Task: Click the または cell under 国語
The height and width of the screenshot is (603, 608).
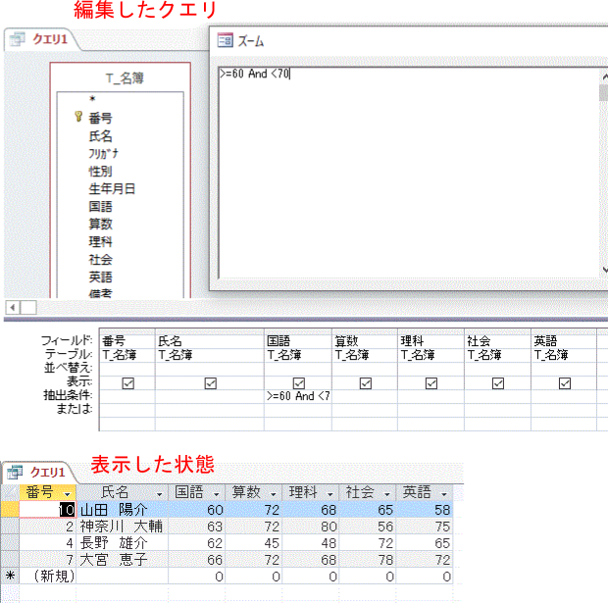Action: [298, 410]
